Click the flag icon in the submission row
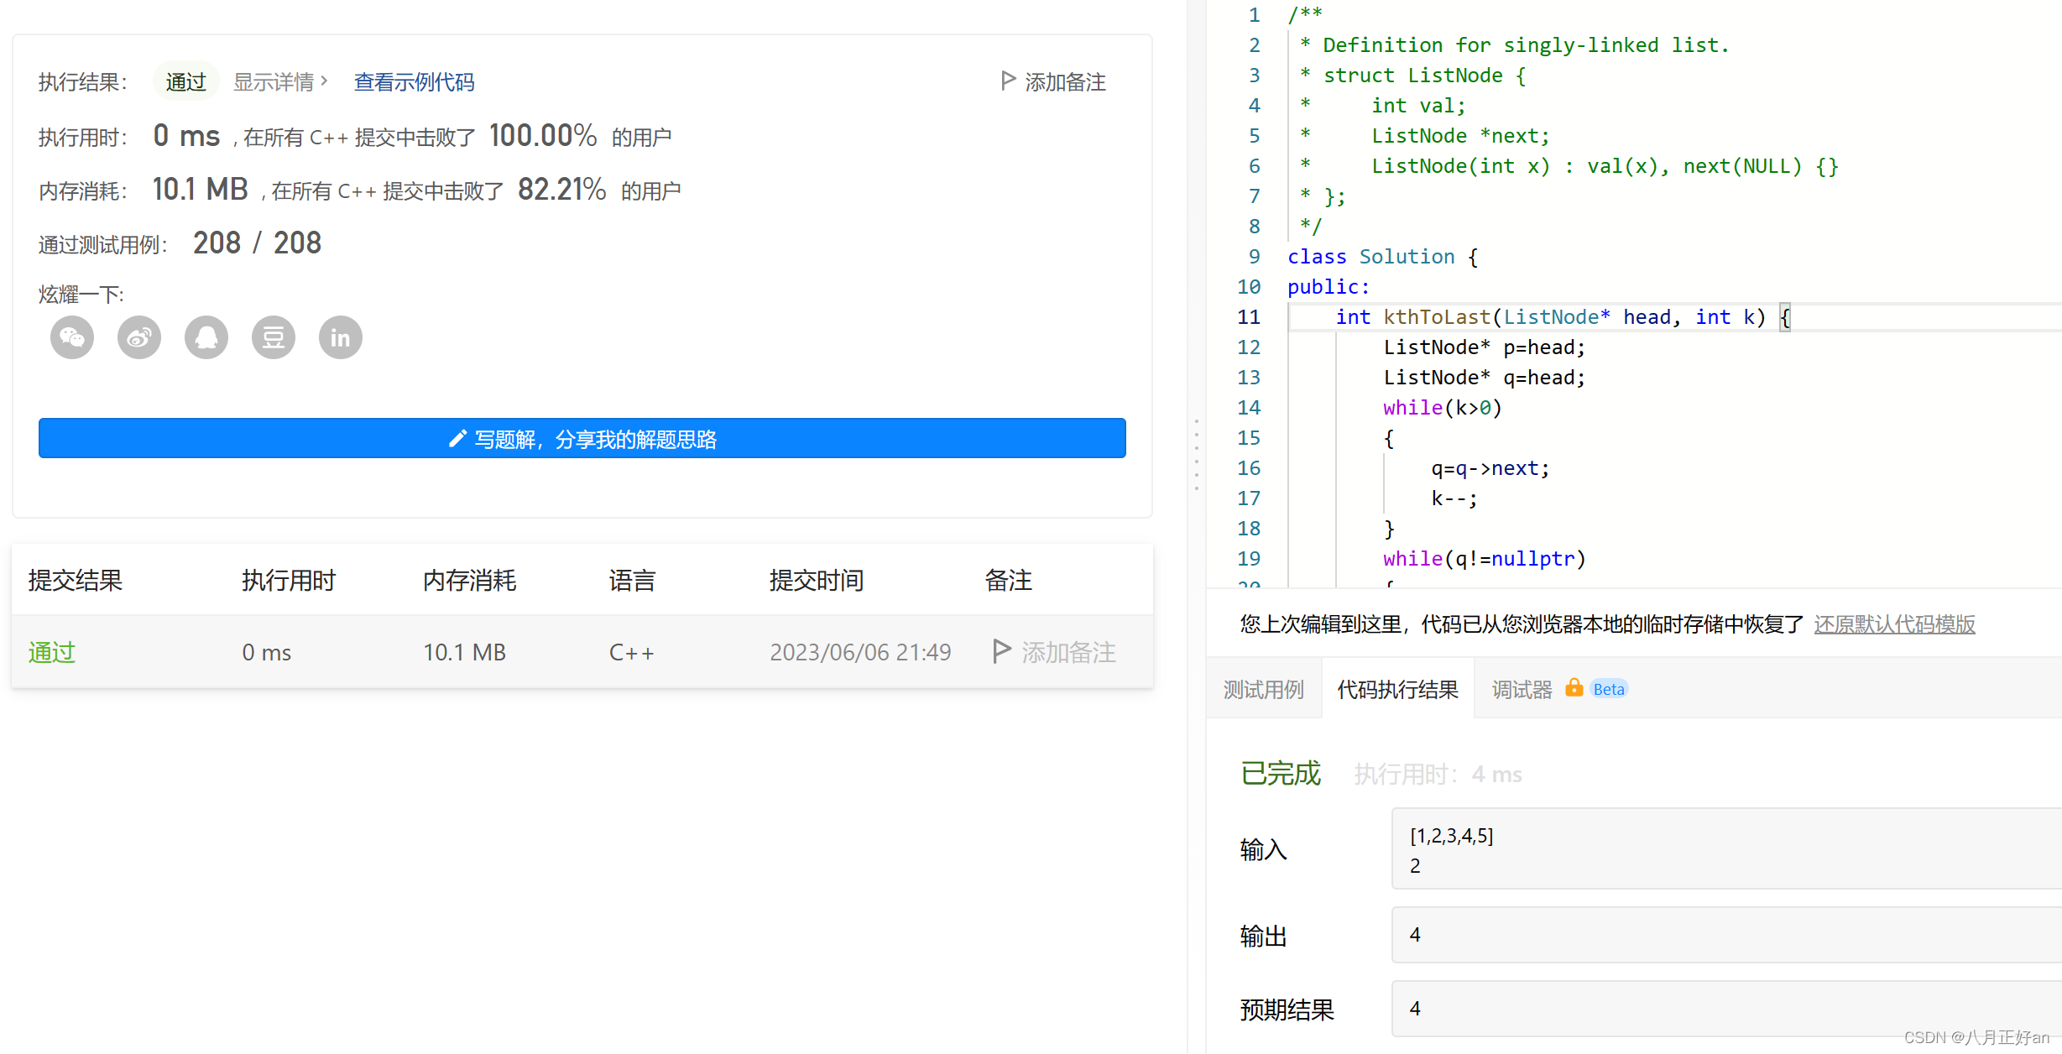 tap(1000, 651)
